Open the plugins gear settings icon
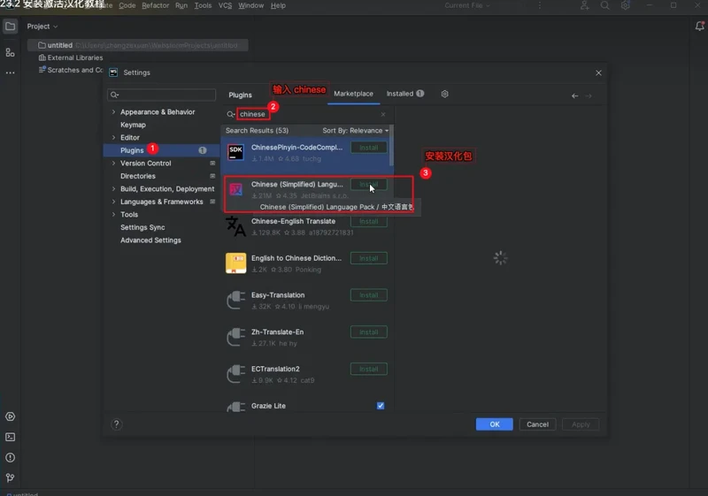708x496 pixels. (444, 94)
